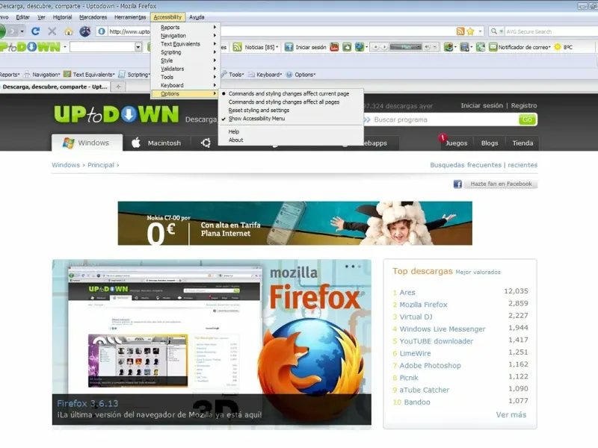Click the site identity info icon

tap(102, 31)
